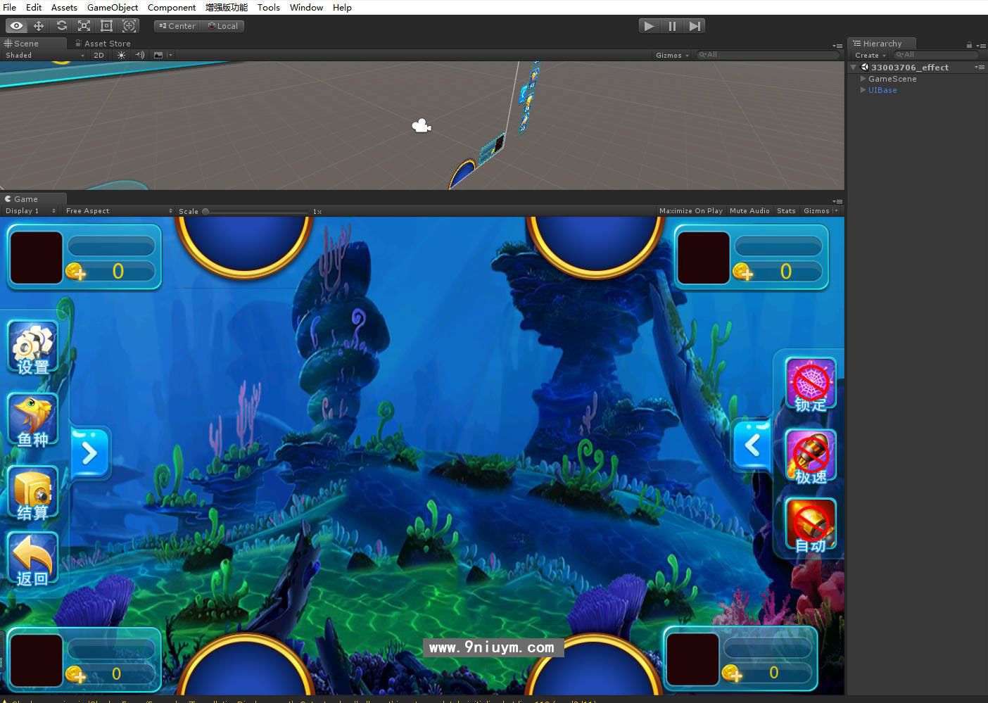Screen dimensions: 988x703
Task: Toggle Local handle rotation
Action: click(222, 26)
